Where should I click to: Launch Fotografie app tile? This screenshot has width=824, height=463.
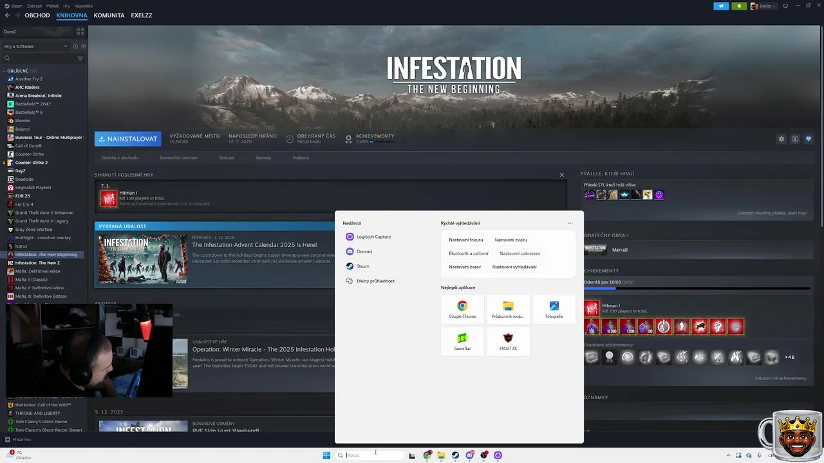554,309
